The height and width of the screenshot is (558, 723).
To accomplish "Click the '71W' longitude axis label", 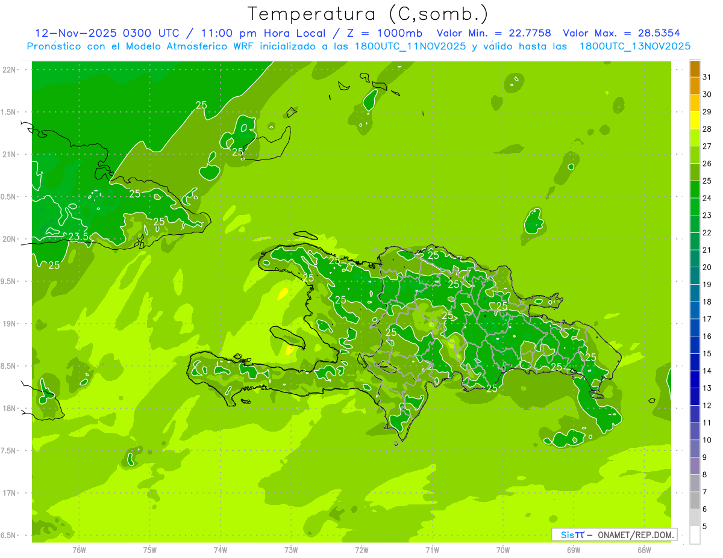I will (432, 550).
